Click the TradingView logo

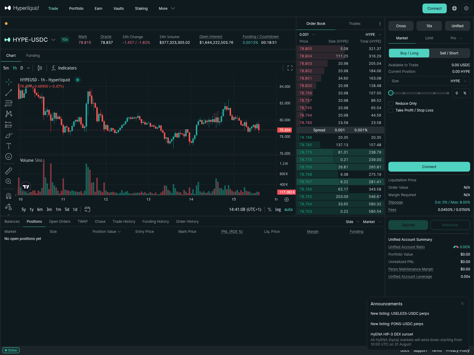(26, 187)
